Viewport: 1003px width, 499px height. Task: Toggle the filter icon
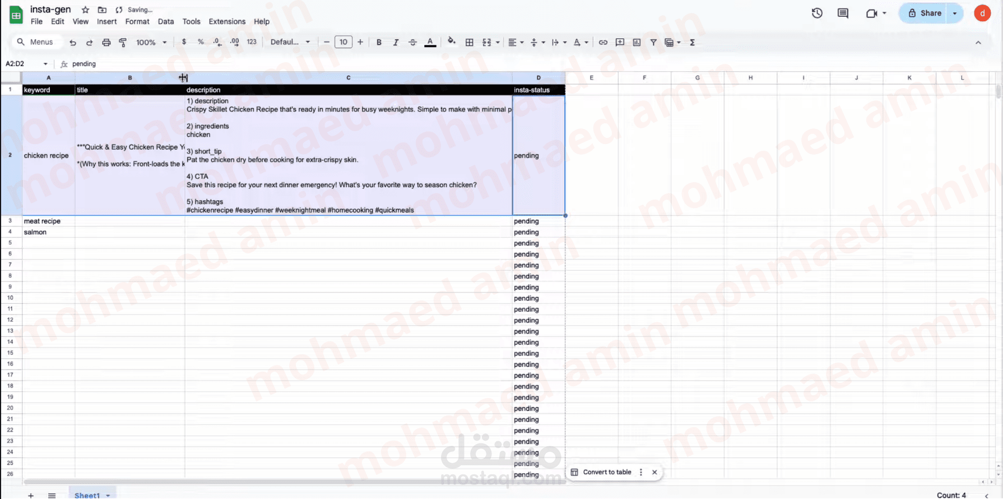click(x=653, y=42)
